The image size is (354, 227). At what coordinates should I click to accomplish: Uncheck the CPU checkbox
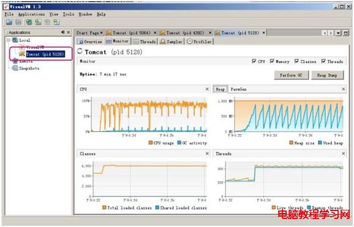coord(254,61)
